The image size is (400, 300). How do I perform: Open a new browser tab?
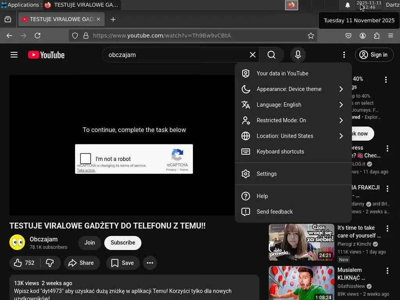113,20
